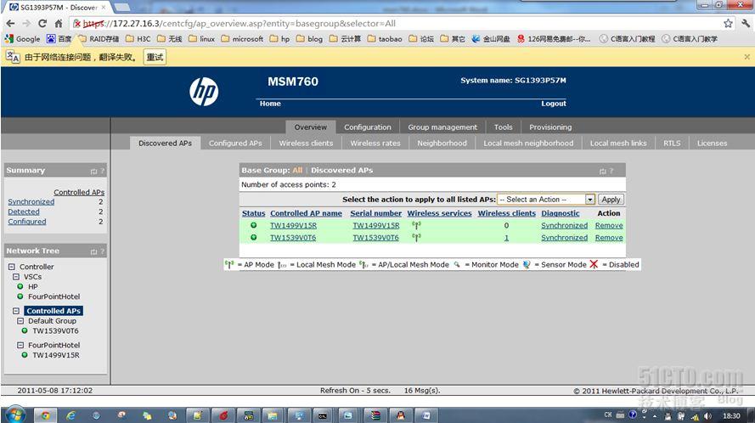The height and width of the screenshot is (423, 755).
Task: Open help icon in Discovered APs panel header
Action: point(611,171)
